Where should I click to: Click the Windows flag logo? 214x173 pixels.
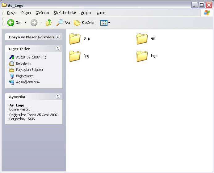pos(207,13)
